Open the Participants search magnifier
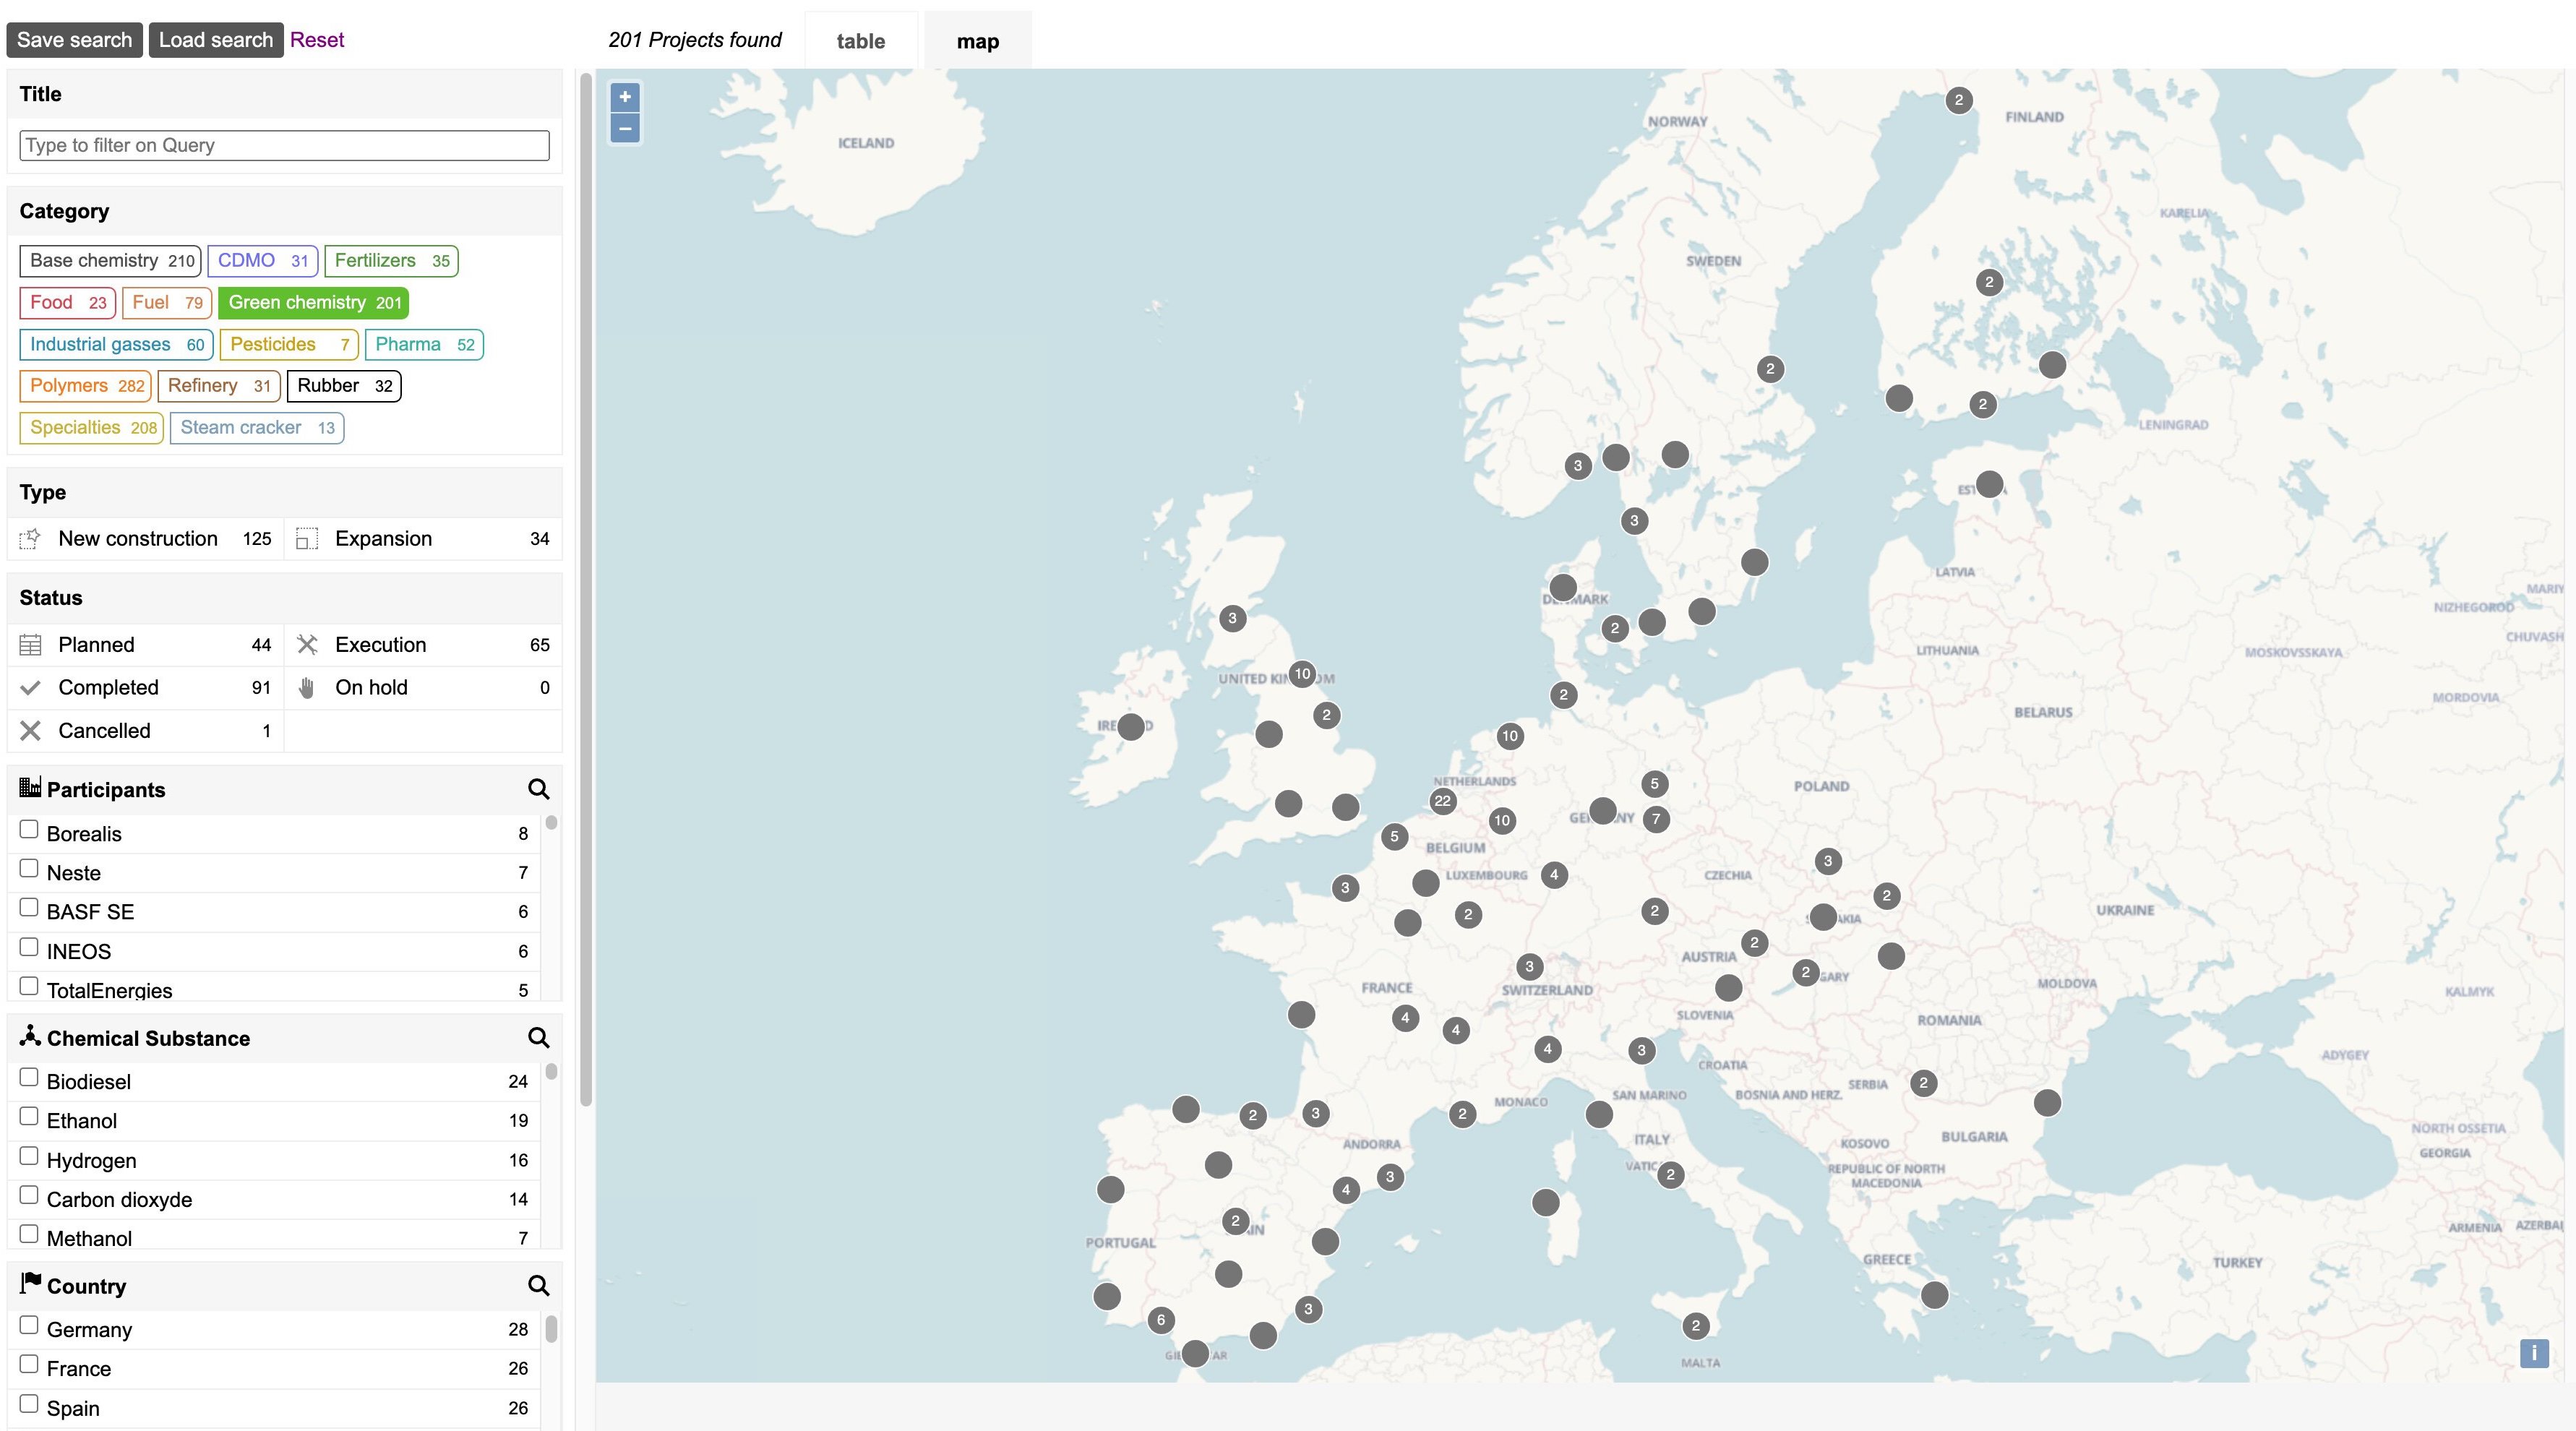2576x1431 pixels. pos(540,789)
